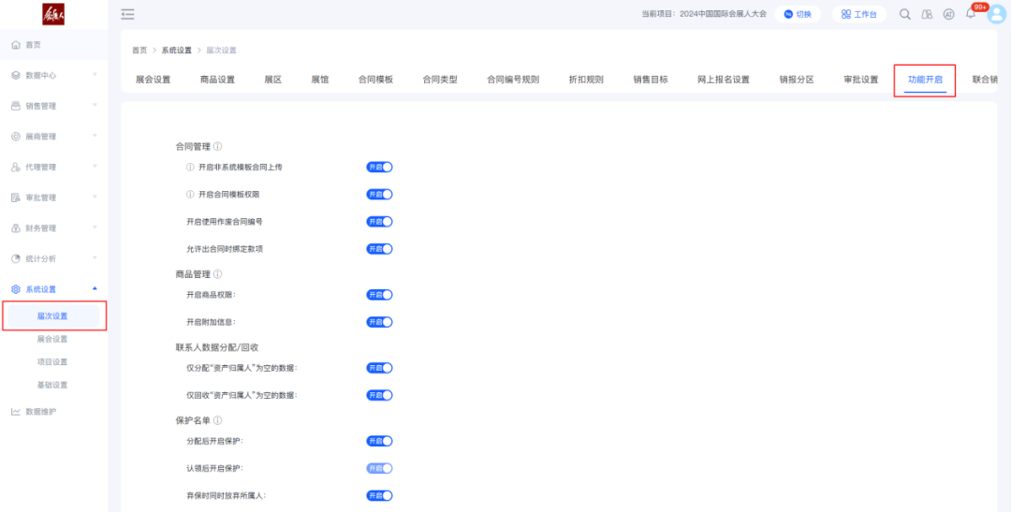This screenshot has width=1011, height=512.
Task: Click the book icon in top bar
Action: (x=927, y=14)
